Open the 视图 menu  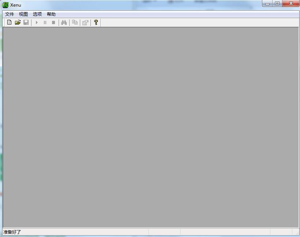coord(23,14)
